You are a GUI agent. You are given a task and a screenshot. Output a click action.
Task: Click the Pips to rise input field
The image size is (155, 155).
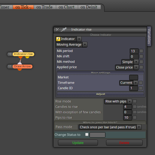pos(128,117)
